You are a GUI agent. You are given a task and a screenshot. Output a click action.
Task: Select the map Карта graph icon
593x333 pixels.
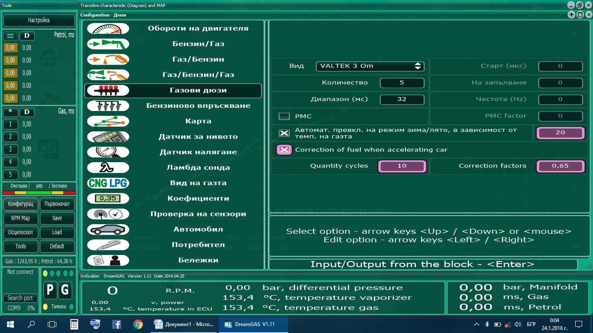(108, 121)
